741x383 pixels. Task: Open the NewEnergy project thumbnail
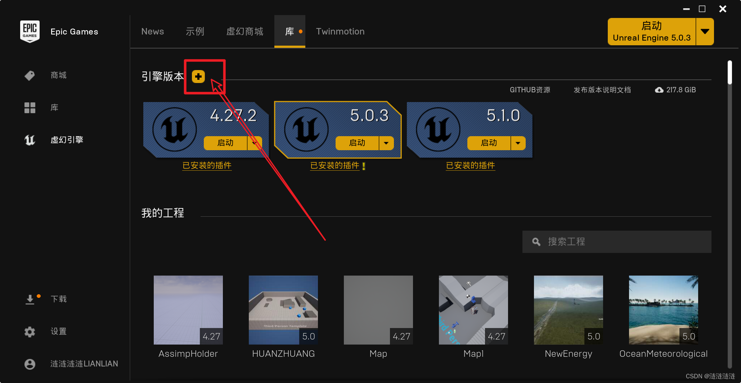[569, 310]
